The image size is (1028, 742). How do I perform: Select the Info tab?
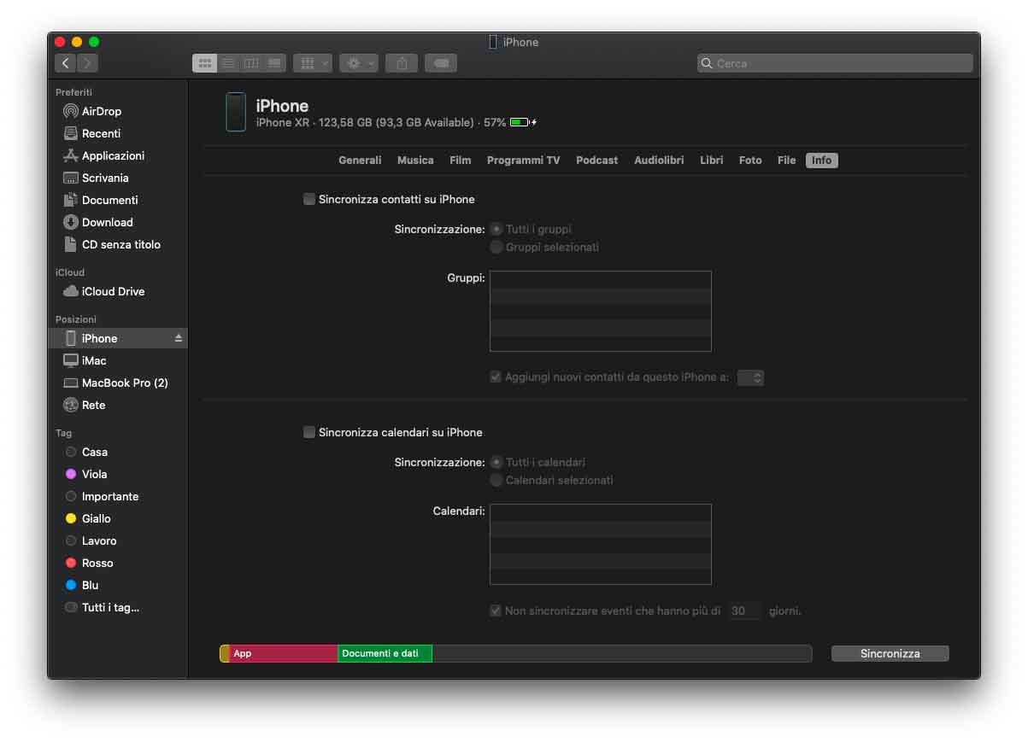821,161
